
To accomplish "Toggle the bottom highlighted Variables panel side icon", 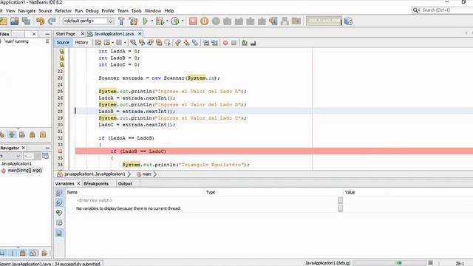I will pyautogui.click(x=59, y=233).
